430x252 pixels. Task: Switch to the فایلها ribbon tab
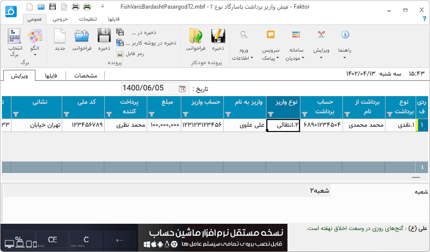pyautogui.click(x=113, y=19)
